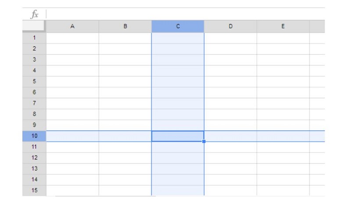351x205 pixels.
Task: Select cell A1
Action: coord(72,38)
